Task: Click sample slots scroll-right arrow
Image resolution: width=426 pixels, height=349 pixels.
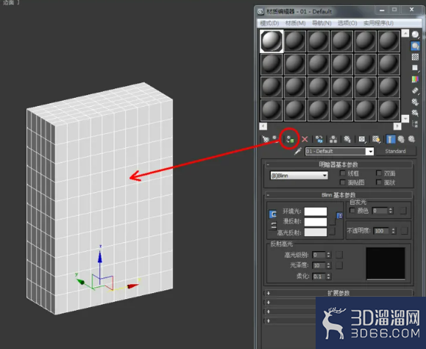Action: point(397,127)
